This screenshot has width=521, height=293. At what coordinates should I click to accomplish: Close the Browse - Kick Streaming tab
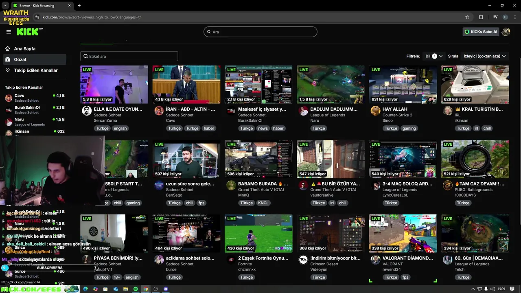69,5
